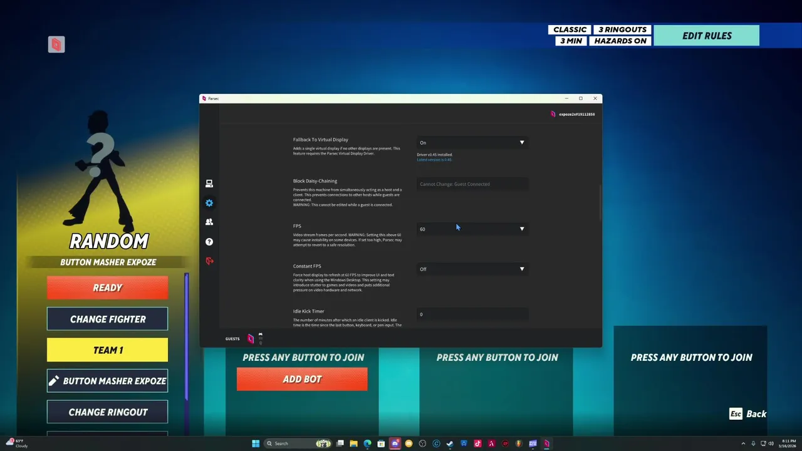Click the red overlay icon in game corner
The width and height of the screenshot is (802, 451).
[x=56, y=44]
